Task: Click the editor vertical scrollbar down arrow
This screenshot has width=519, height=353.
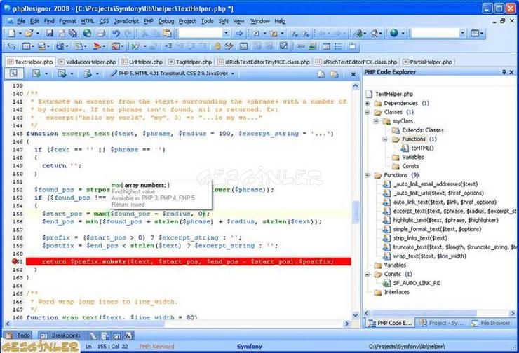Action: pyautogui.click(x=355, y=315)
